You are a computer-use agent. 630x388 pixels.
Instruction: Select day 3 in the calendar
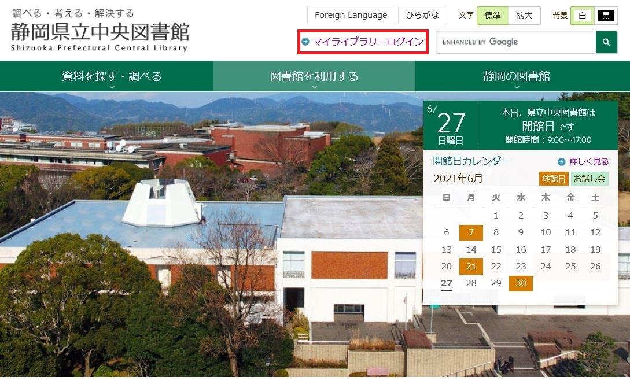(x=546, y=215)
